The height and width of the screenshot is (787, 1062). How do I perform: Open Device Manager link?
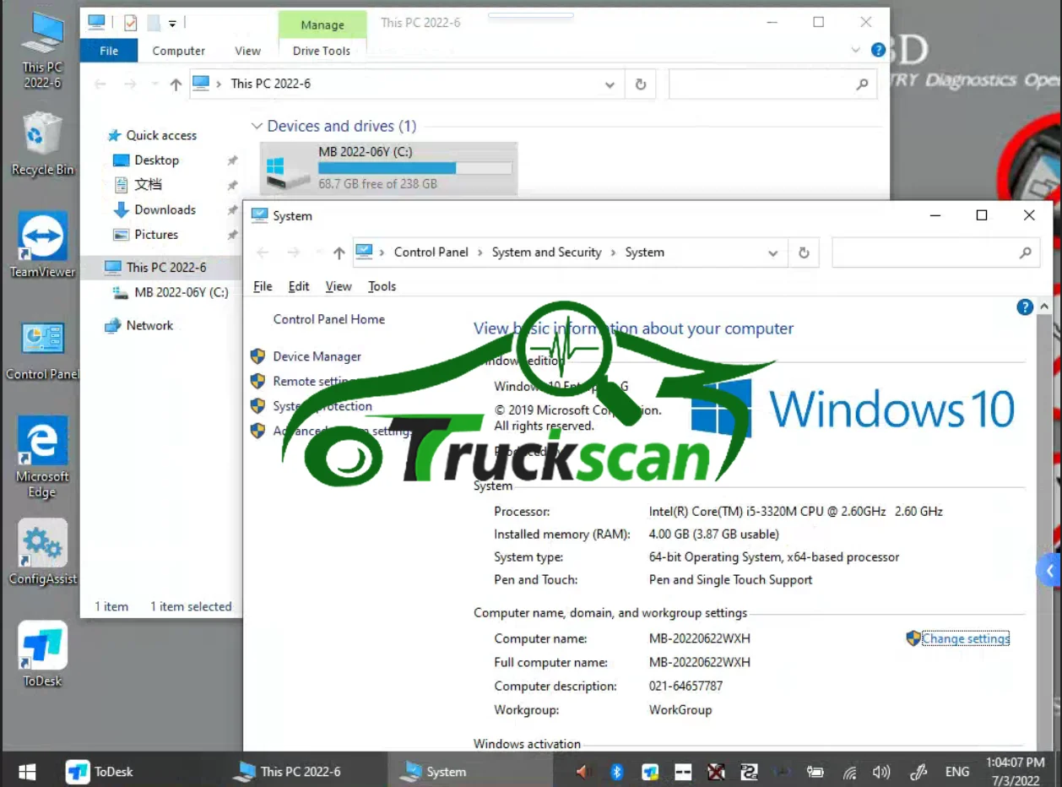317,356
